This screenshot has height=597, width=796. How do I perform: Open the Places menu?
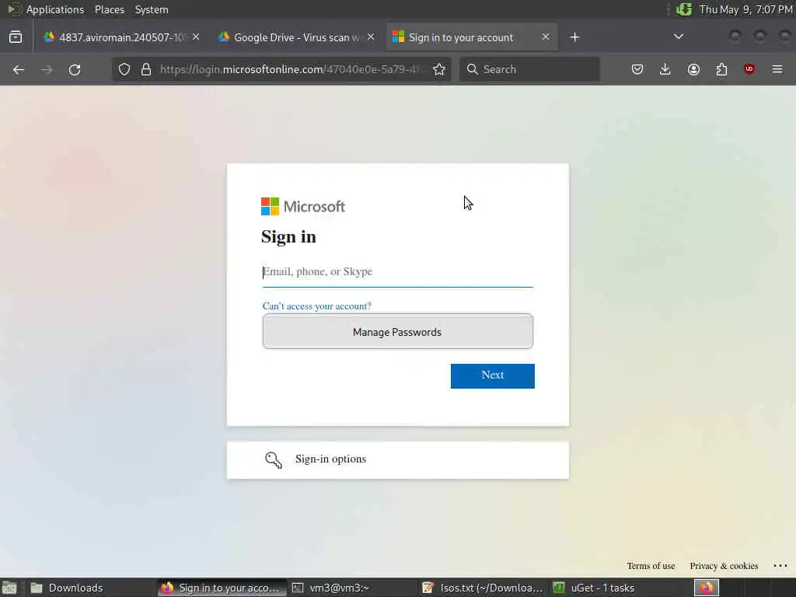[109, 9]
